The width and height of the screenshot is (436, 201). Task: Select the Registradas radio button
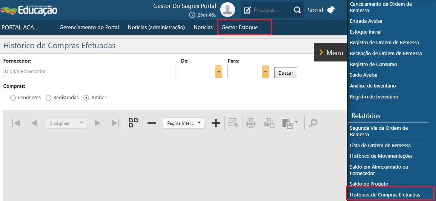[x=48, y=98]
